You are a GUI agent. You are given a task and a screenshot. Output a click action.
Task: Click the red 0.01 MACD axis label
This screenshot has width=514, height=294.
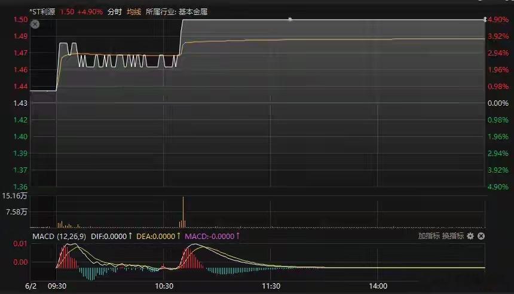tap(20, 244)
